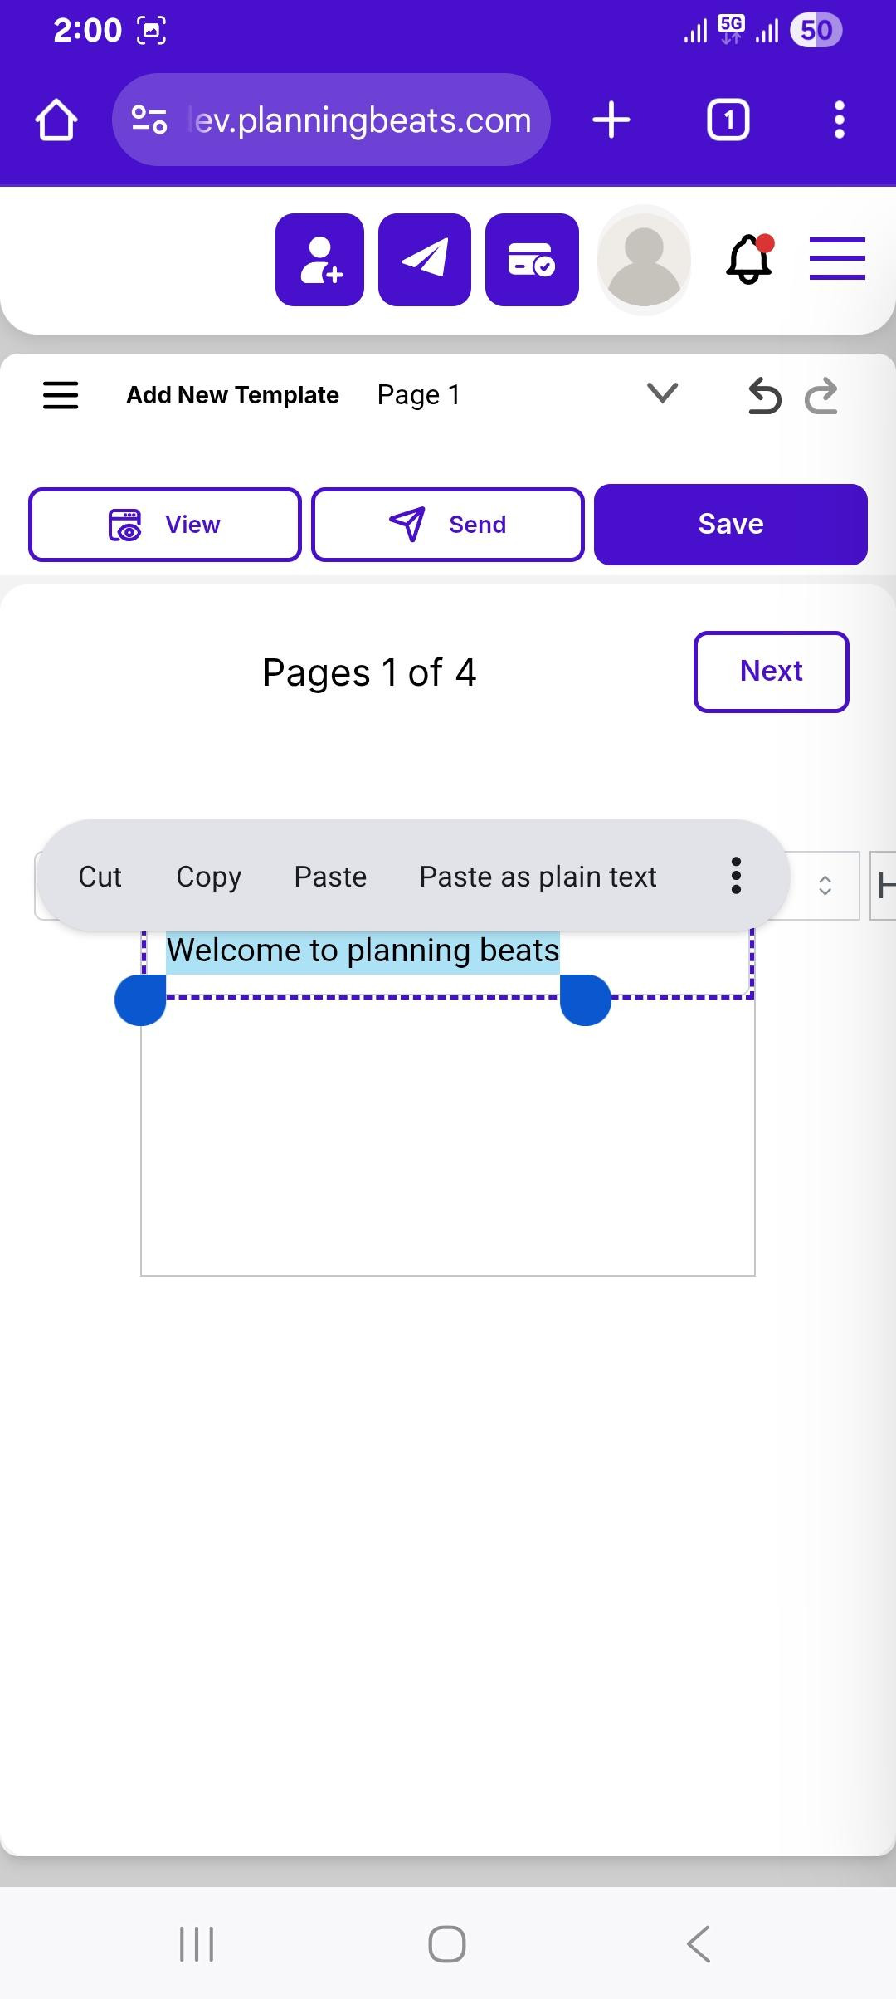896x1999 pixels.
Task: Open the paper plane send icon in header
Action: (425, 260)
